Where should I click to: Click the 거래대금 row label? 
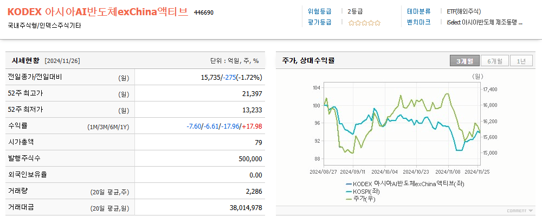pyautogui.click(x=21, y=207)
